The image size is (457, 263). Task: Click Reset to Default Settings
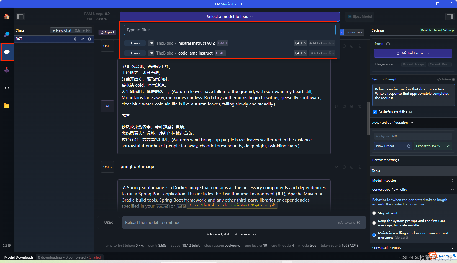tap(437, 30)
